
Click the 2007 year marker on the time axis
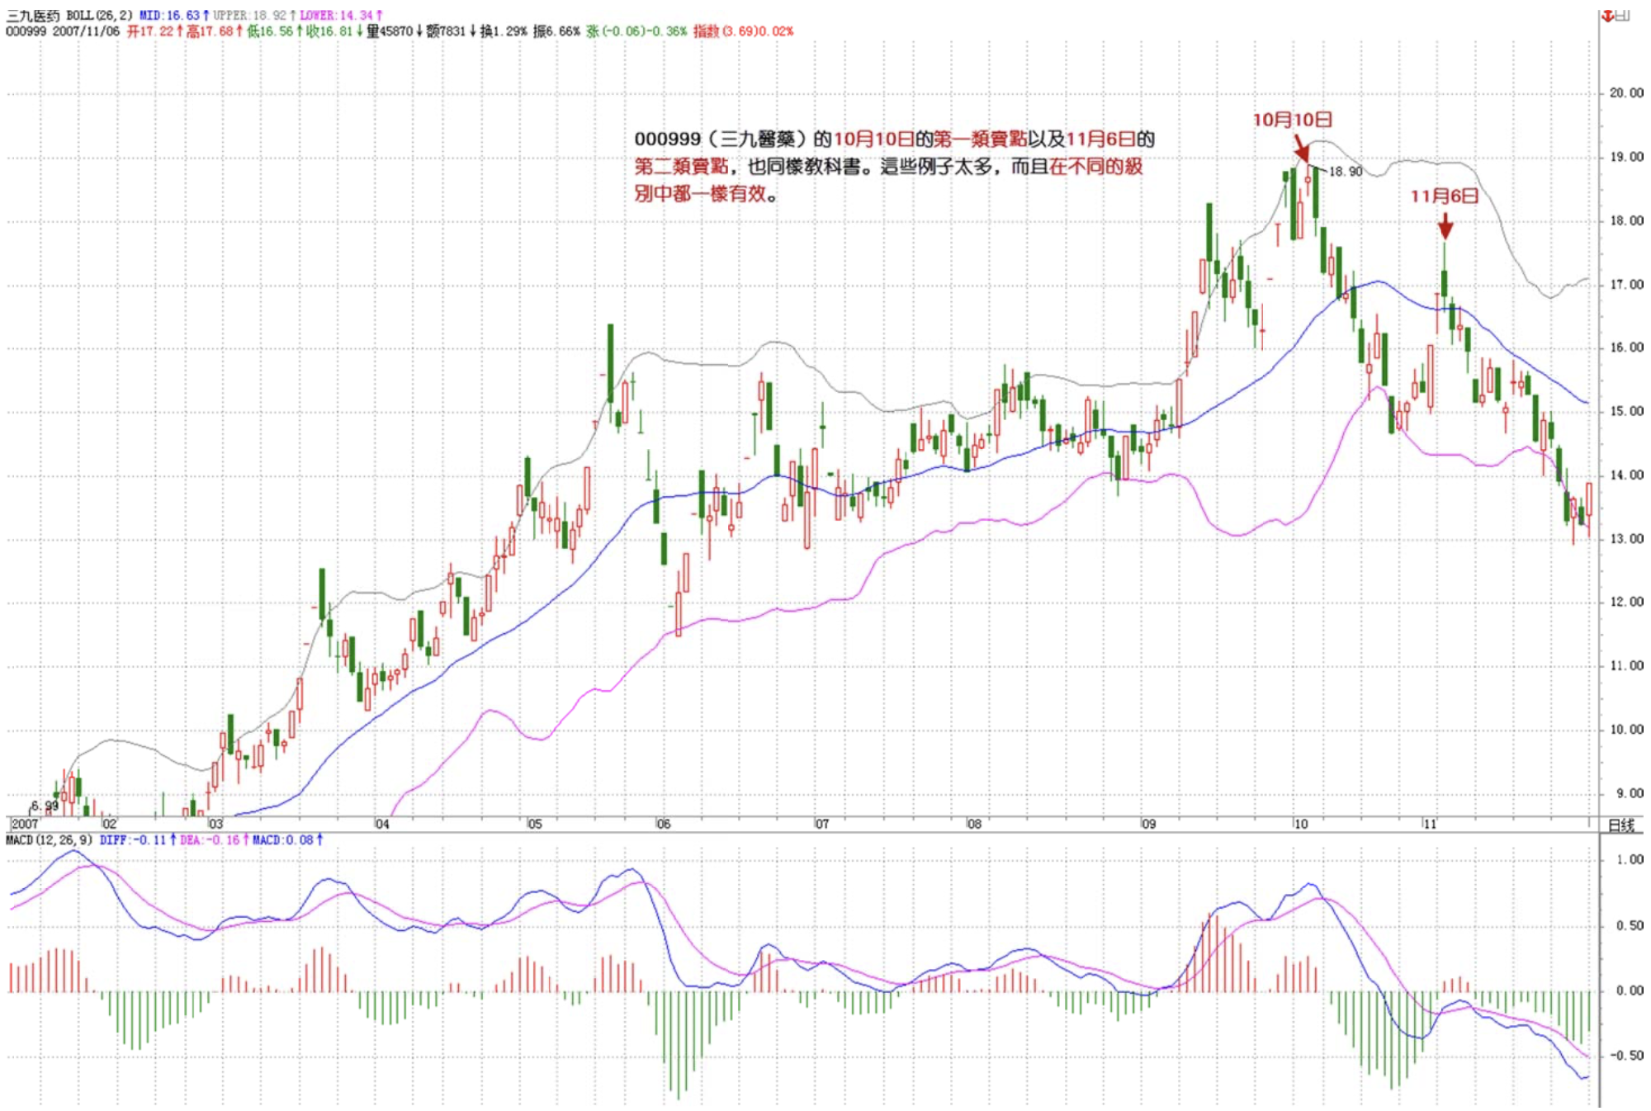(25, 824)
